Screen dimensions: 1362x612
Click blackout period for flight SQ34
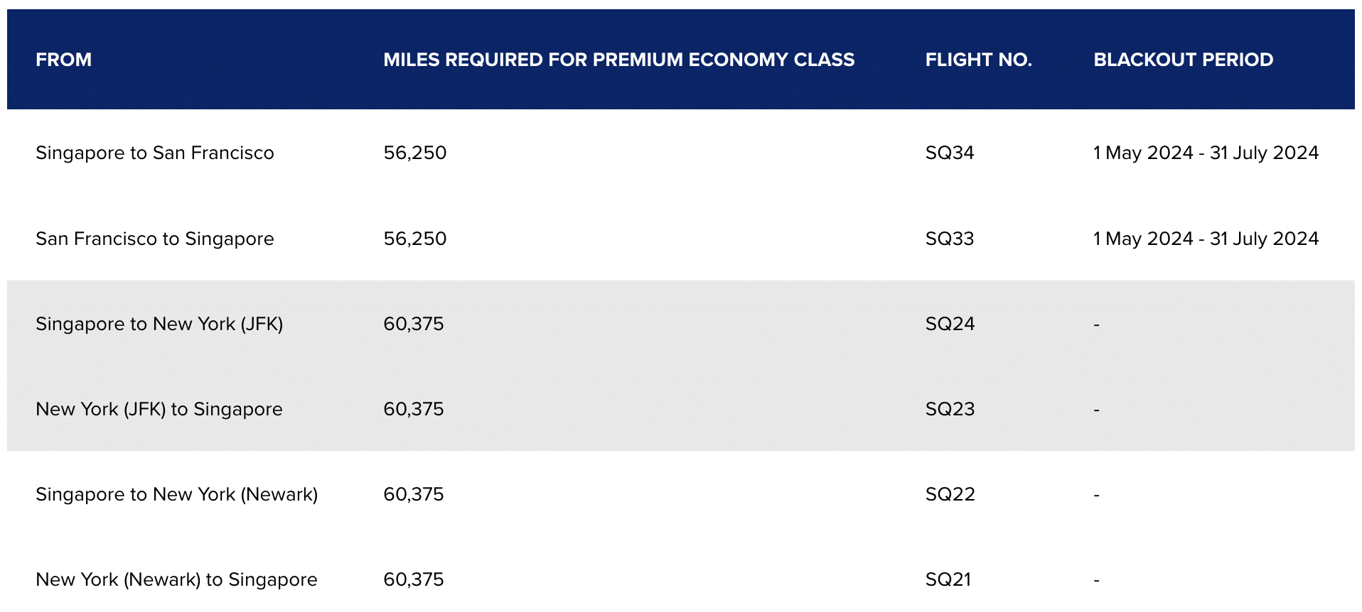(1206, 153)
